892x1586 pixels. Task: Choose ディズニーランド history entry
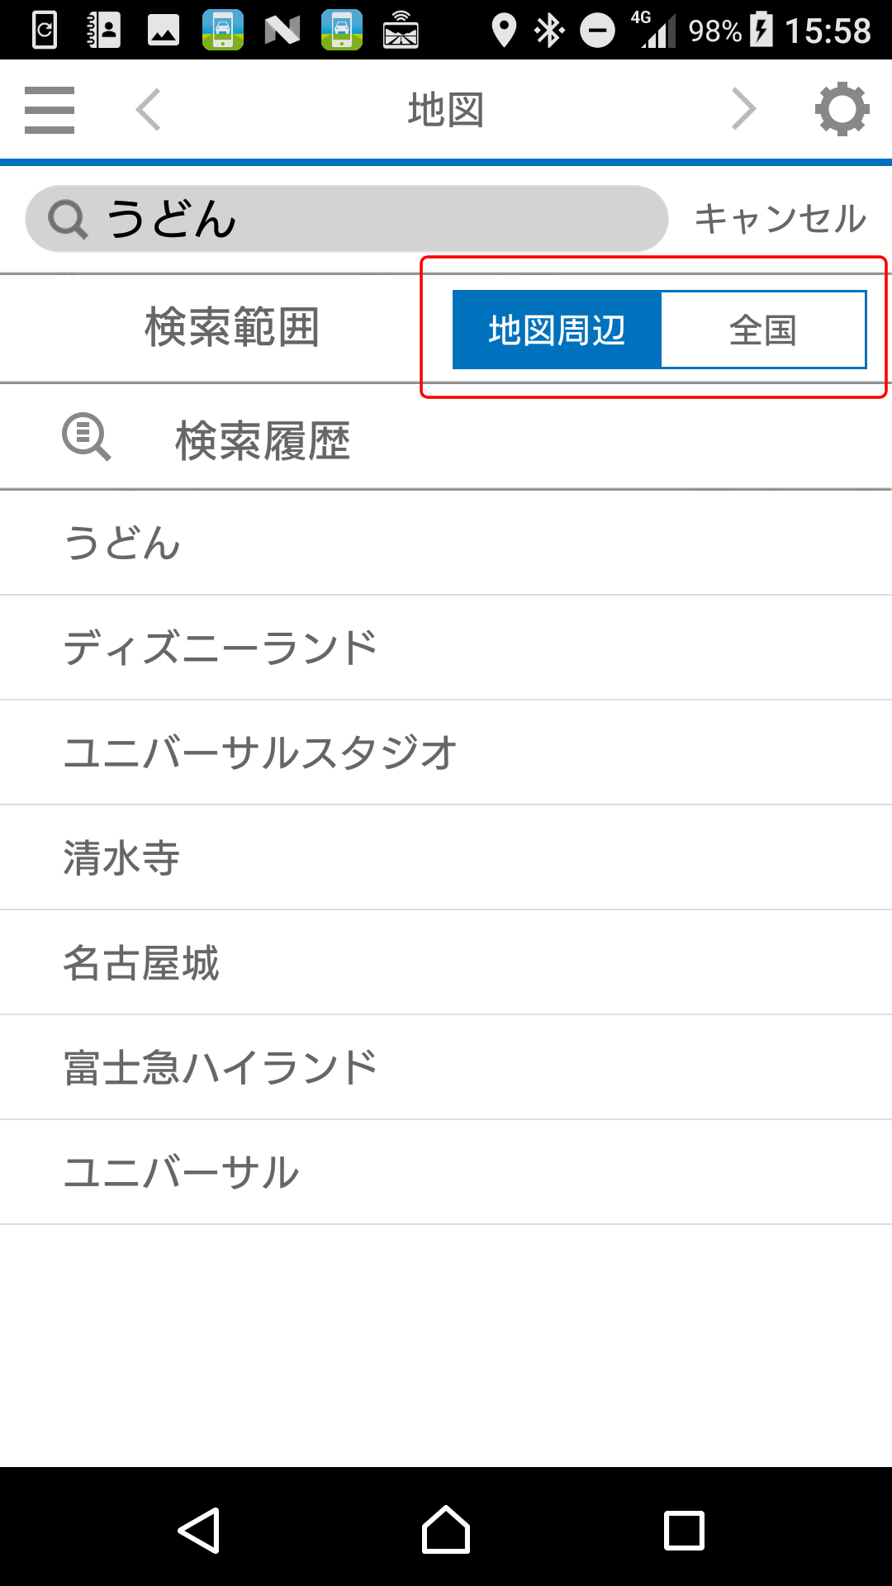click(446, 648)
